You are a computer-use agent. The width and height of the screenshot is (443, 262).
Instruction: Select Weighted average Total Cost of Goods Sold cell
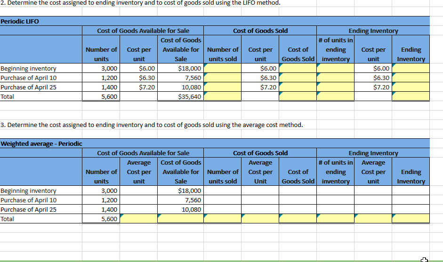pyautogui.click(x=298, y=219)
